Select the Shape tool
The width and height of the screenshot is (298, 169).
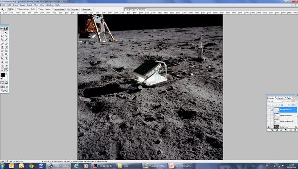click(x=6, y=62)
